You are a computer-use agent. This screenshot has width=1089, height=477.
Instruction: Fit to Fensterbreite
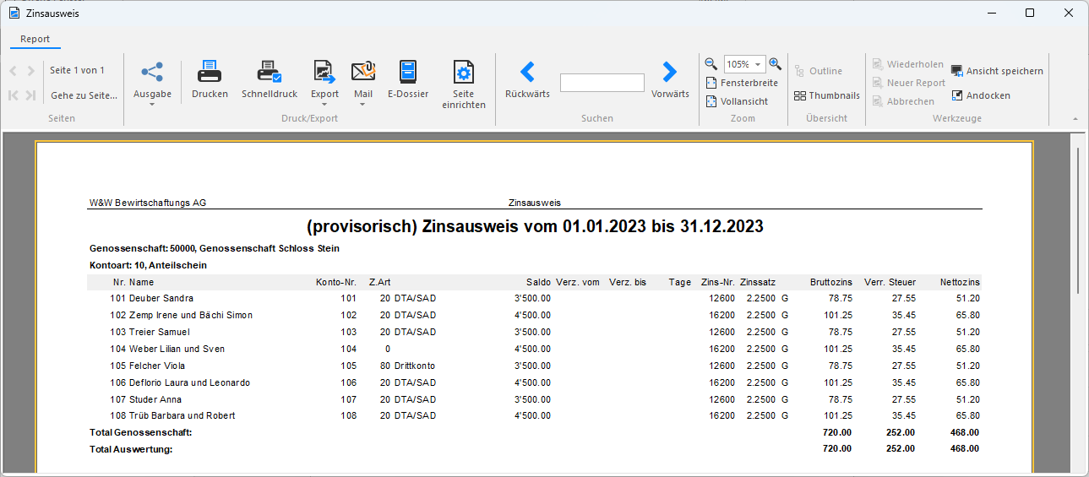pyautogui.click(x=742, y=83)
